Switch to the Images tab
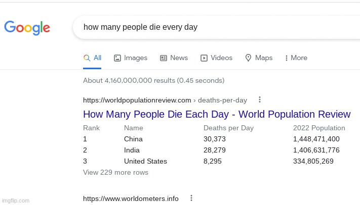The image size is (360, 205). pos(131,58)
